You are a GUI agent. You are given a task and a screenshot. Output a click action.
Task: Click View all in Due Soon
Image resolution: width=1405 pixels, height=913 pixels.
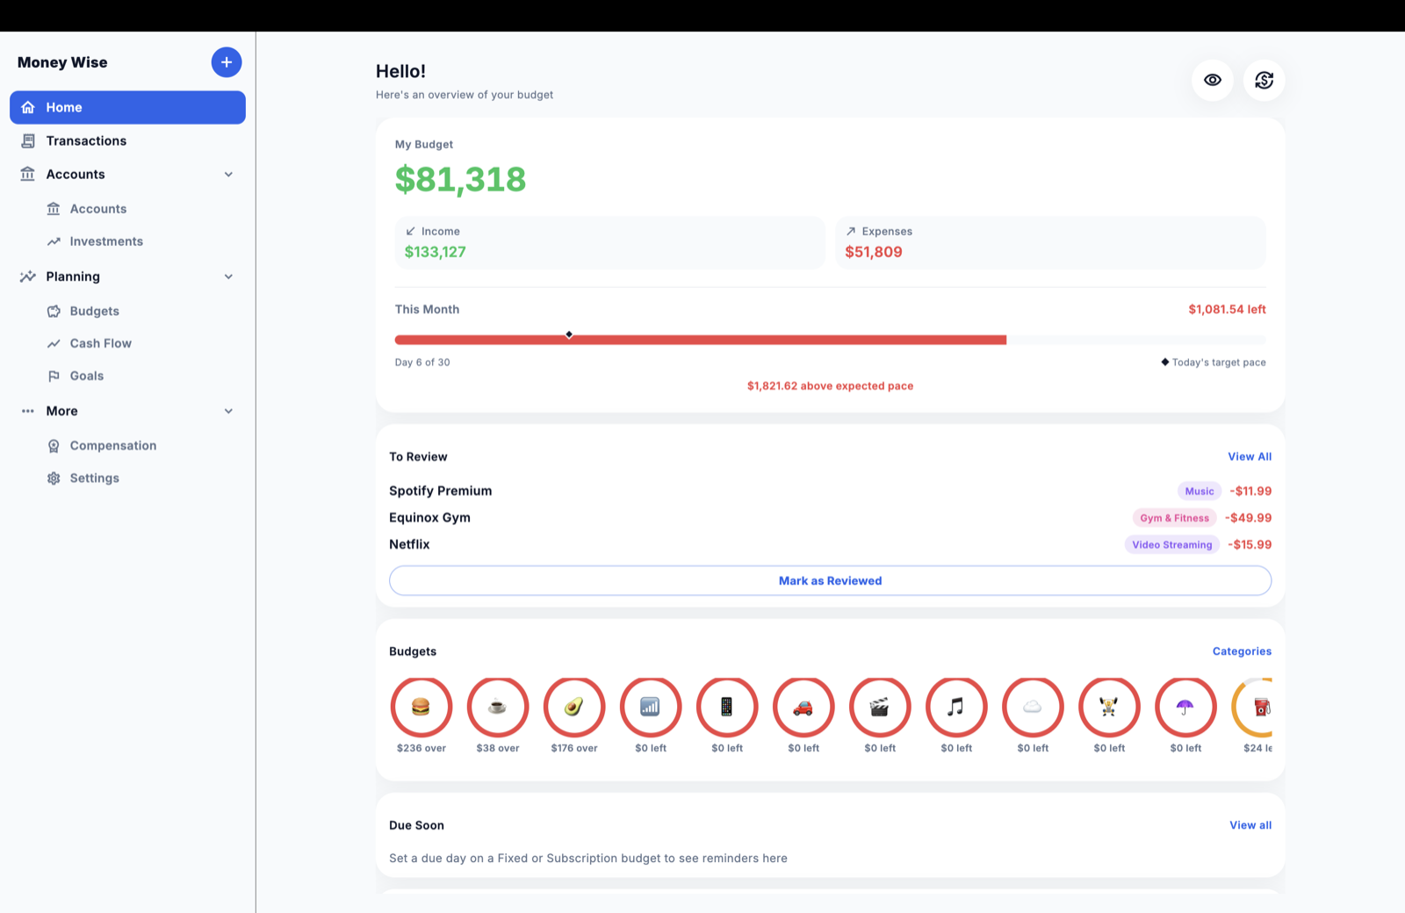[1250, 825]
